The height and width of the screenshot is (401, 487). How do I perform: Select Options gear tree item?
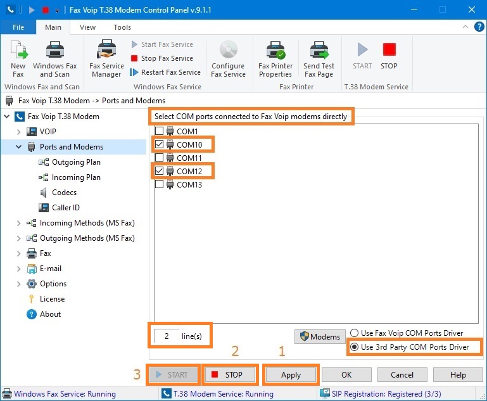46,284
